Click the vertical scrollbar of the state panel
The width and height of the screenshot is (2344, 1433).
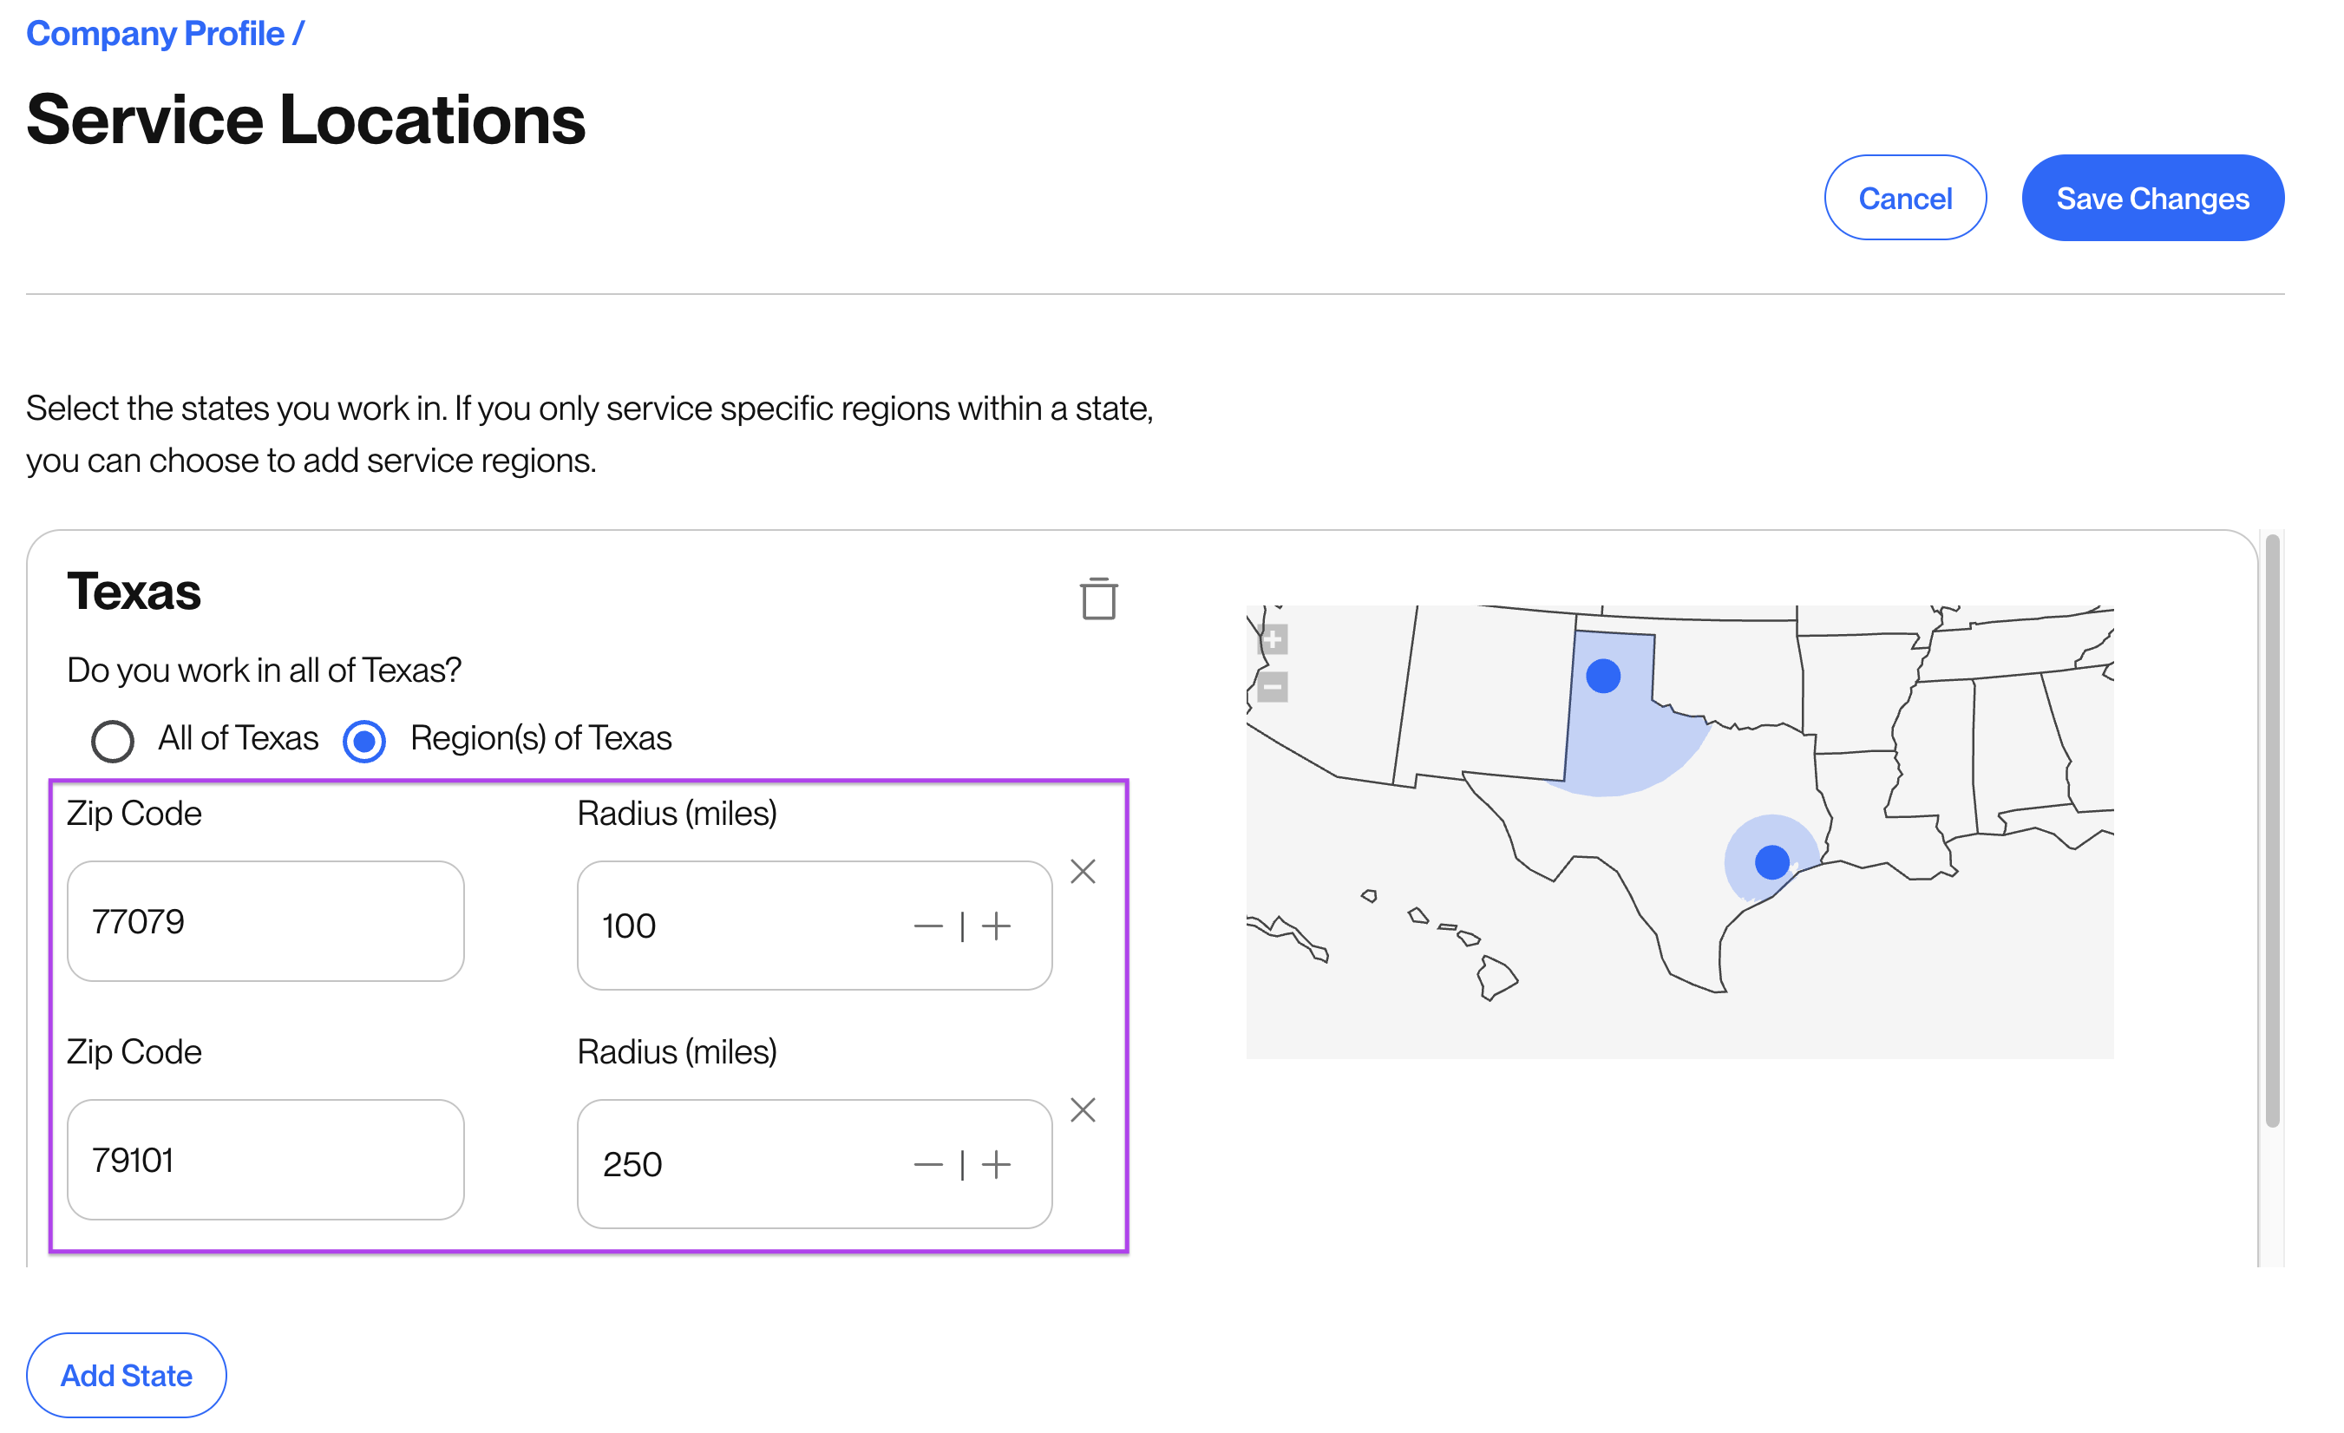(x=2272, y=830)
